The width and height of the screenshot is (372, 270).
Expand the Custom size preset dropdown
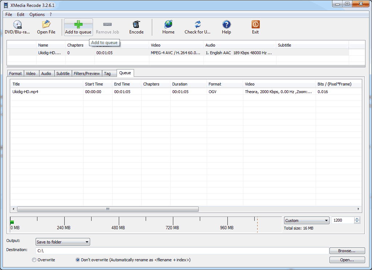coord(307,221)
